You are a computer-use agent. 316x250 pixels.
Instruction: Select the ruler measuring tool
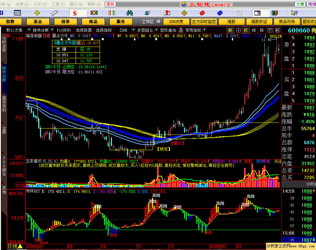[x=55, y=13]
